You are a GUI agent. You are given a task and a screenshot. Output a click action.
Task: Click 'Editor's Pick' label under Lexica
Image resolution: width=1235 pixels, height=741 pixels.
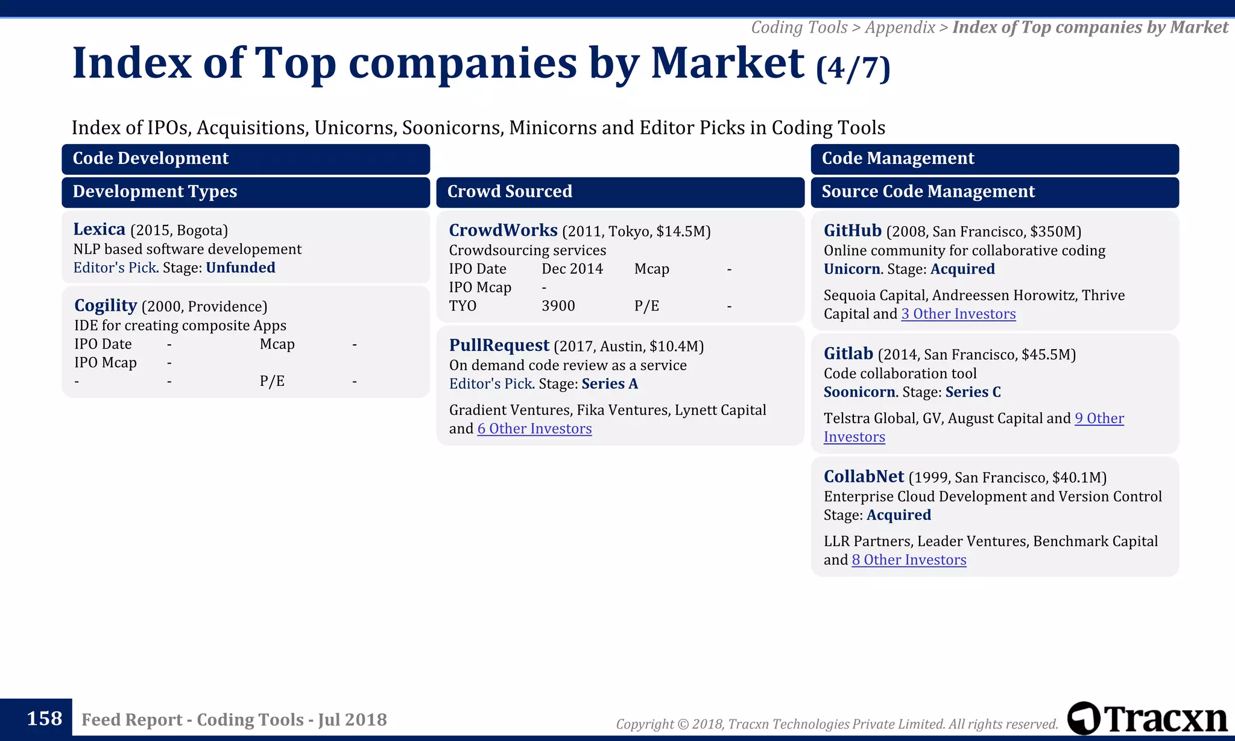tap(115, 268)
